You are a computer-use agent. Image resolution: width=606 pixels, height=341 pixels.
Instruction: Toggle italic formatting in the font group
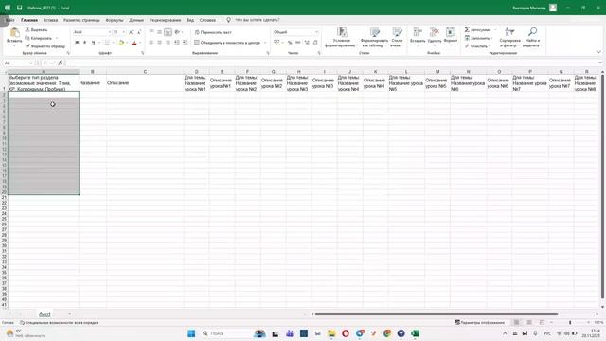coord(84,43)
